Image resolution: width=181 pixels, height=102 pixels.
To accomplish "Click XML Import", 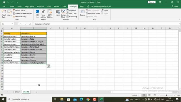I will (x=105, y=10).
